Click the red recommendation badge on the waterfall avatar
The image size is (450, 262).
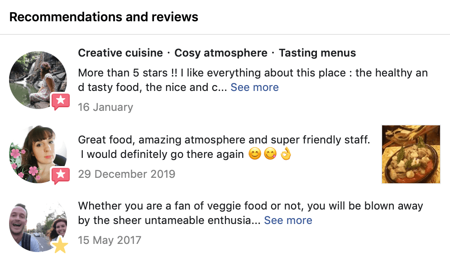(61, 101)
